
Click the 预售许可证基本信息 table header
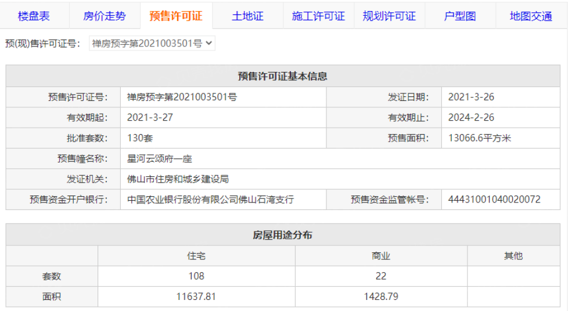(x=283, y=76)
